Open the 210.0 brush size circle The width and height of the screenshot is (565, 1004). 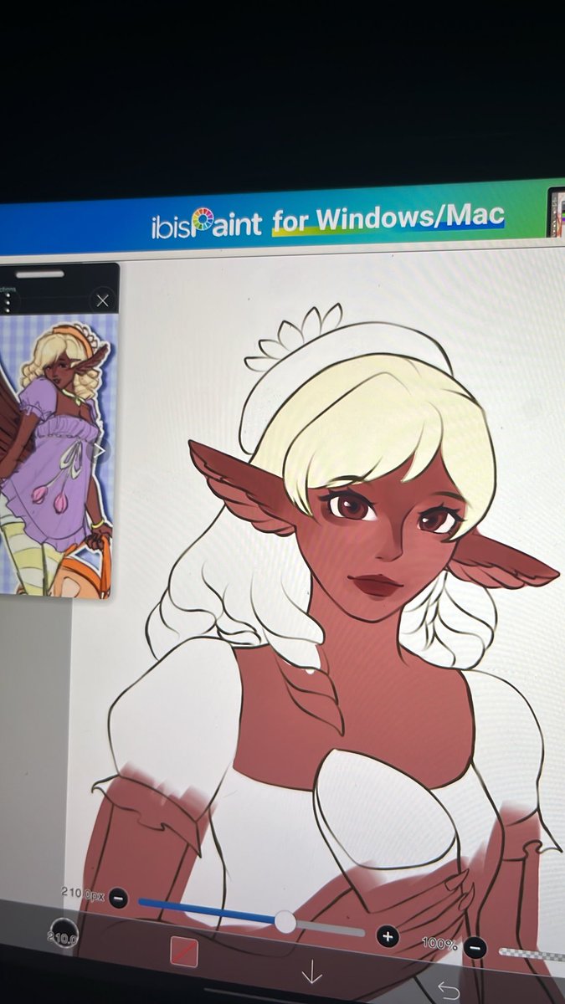click(64, 933)
